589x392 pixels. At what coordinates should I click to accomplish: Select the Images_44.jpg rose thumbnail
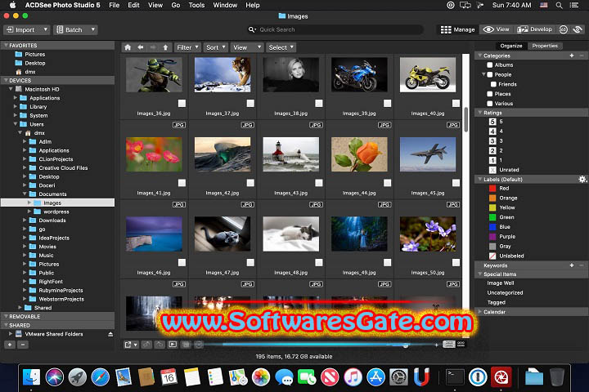[359, 154]
